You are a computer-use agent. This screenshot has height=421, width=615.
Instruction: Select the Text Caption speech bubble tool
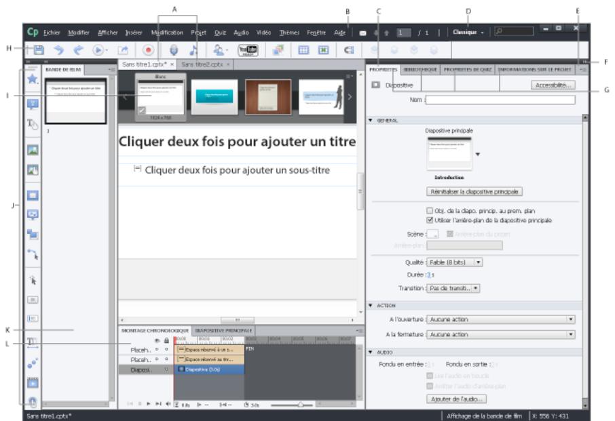pos(33,104)
